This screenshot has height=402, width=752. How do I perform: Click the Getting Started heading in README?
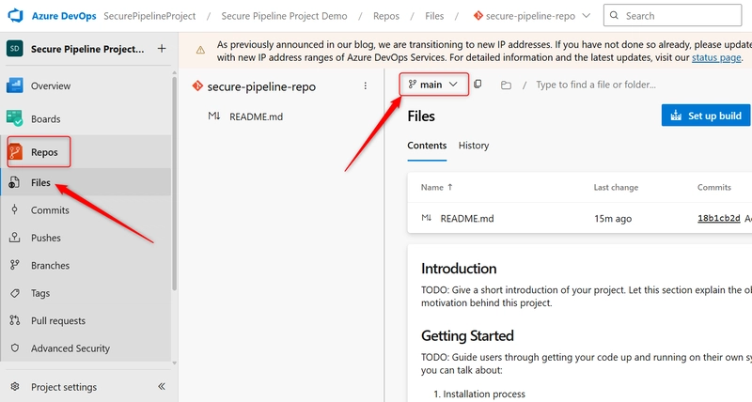467,335
